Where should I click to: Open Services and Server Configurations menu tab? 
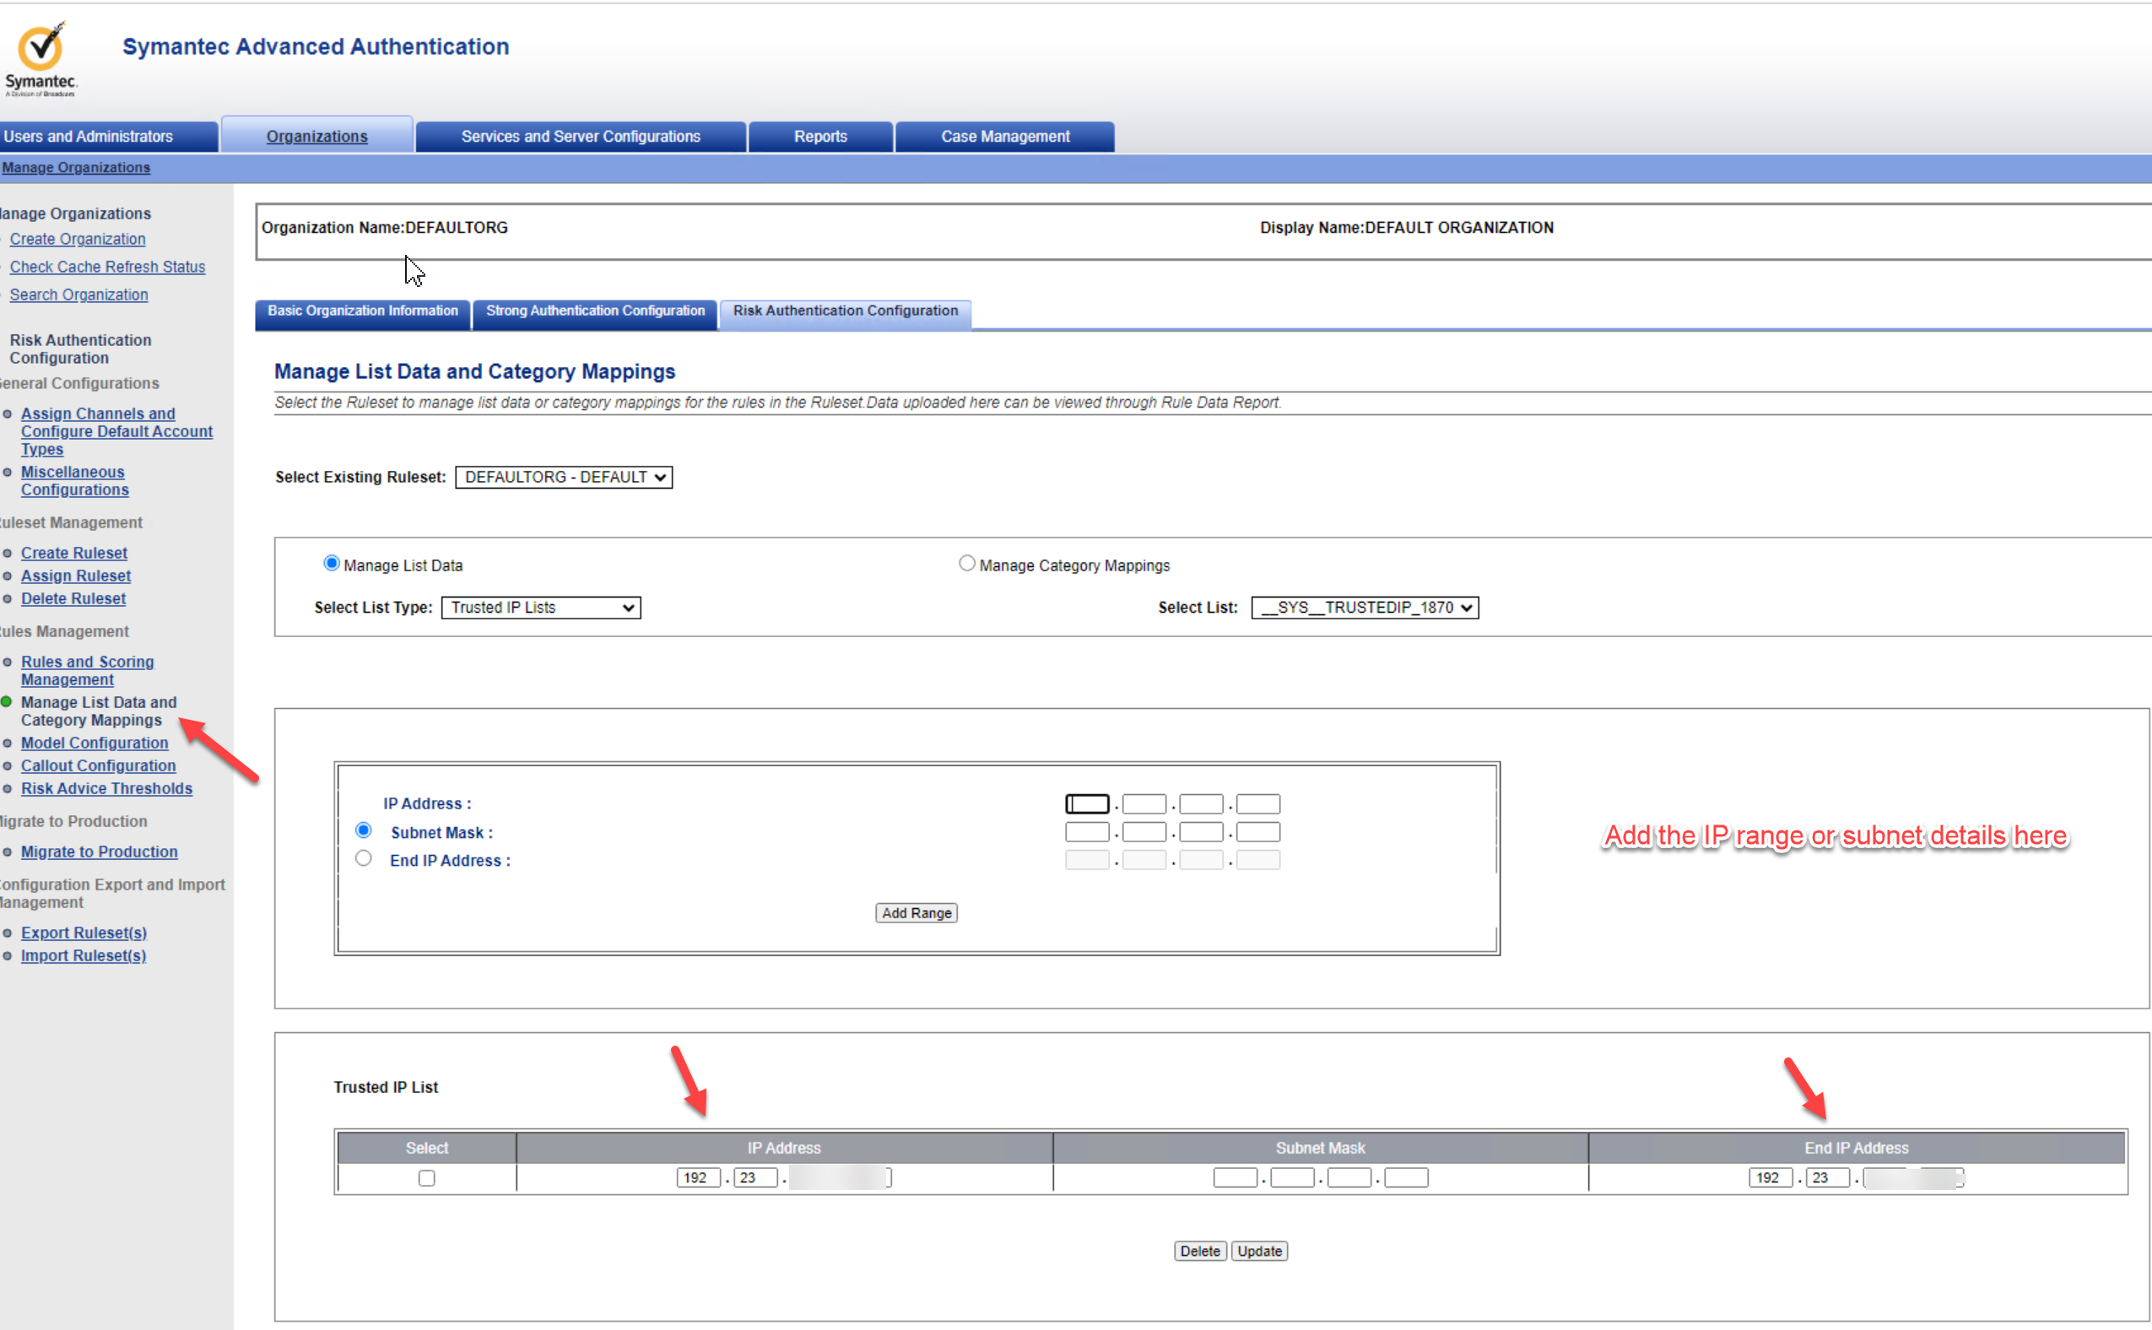pos(581,138)
